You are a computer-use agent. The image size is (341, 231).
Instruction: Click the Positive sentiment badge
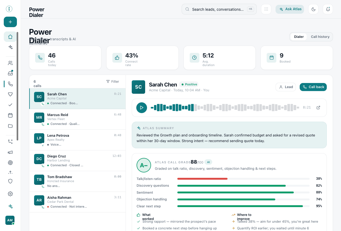pos(189,84)
